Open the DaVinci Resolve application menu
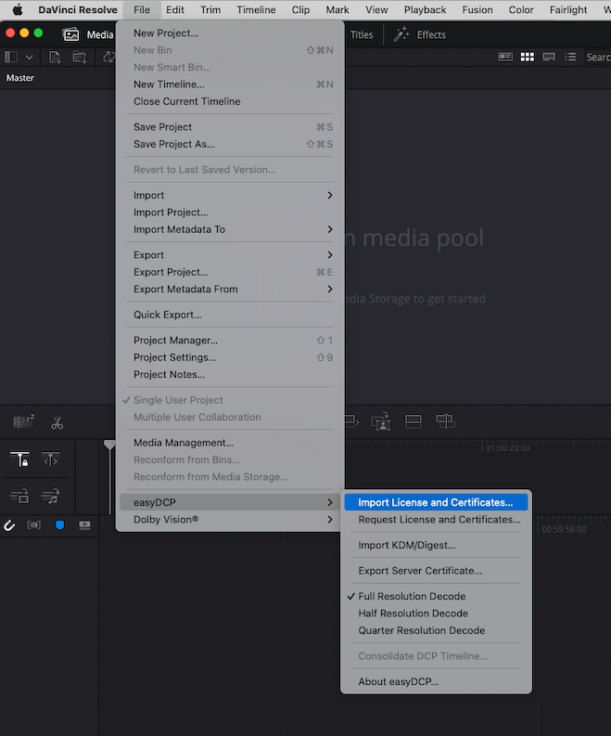 [78, 10]
